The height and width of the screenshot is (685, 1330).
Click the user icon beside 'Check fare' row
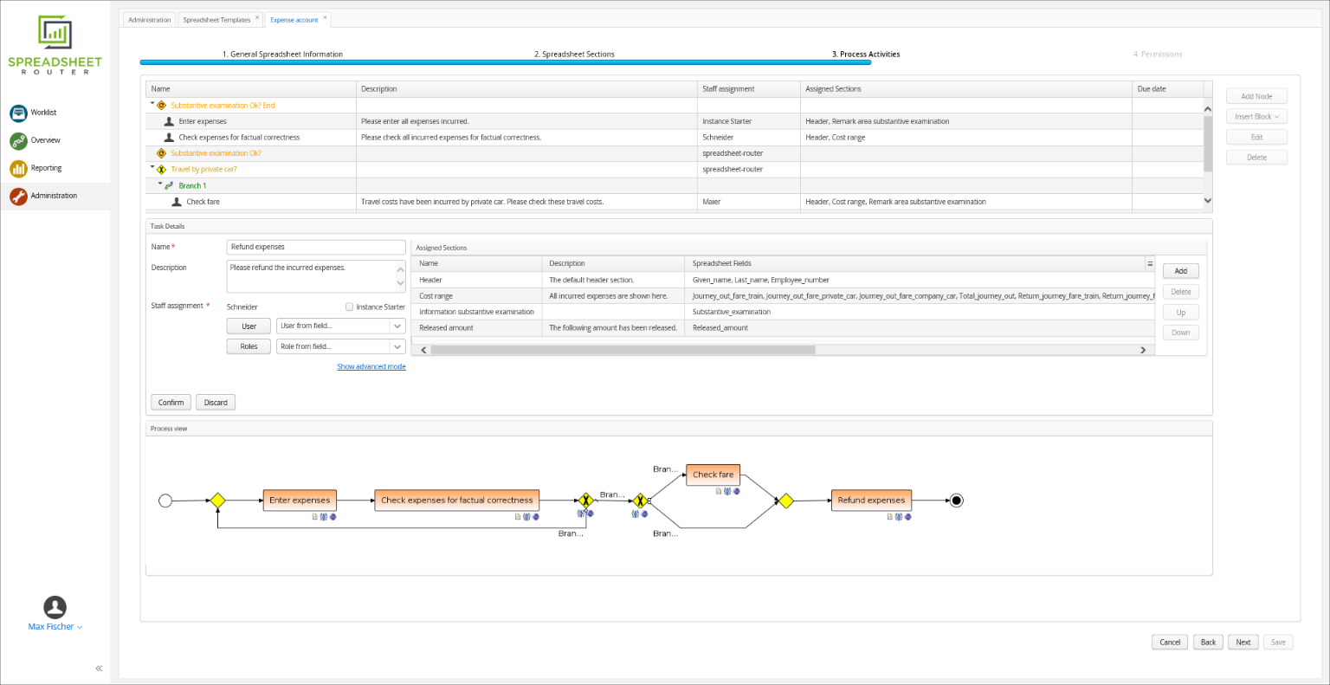point(177,202)
